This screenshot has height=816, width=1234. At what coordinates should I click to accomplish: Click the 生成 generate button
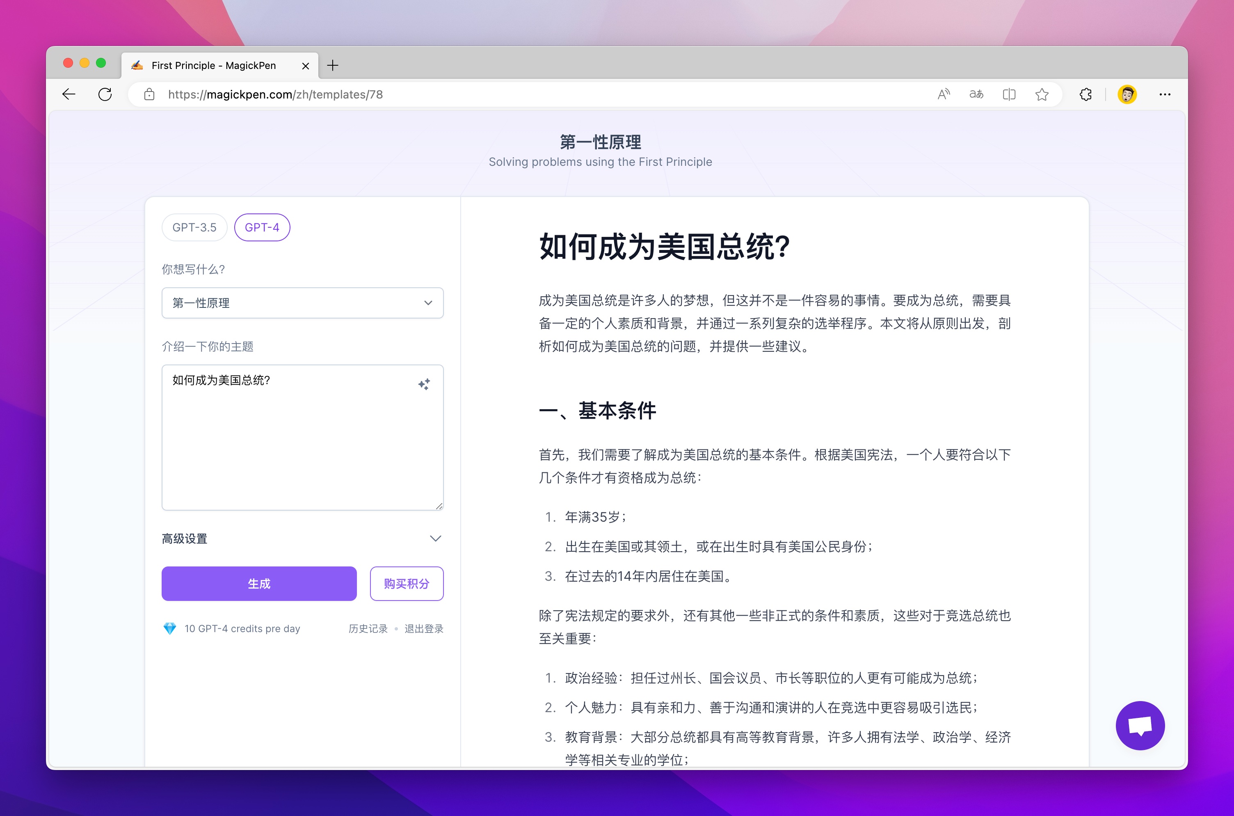(259, 583)
